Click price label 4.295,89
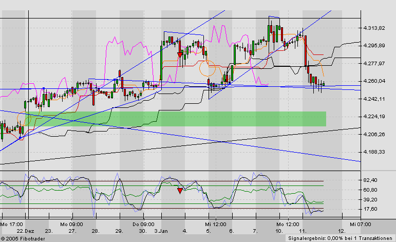The height and width of the screenshot is (242, 396). pos(374,46)
